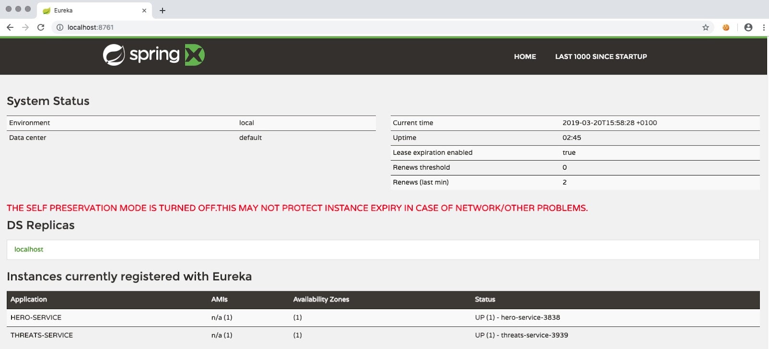Viewport: 769px width, 349px height.
Task: Click n/a (1) in the THREATS-SERVICE row
Action: (222, 336)
